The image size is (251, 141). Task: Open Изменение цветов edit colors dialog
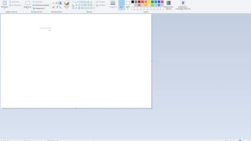tap(169, 5)
